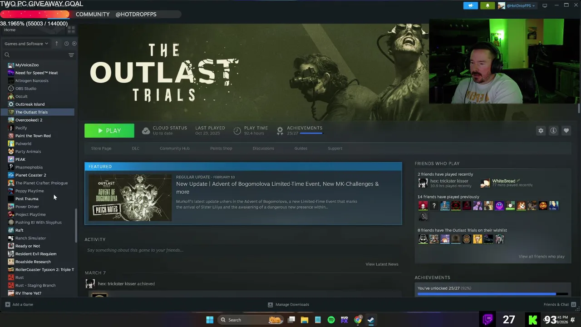Open the DLC tab
The image size is (581, 327).
tap(135, 149)
